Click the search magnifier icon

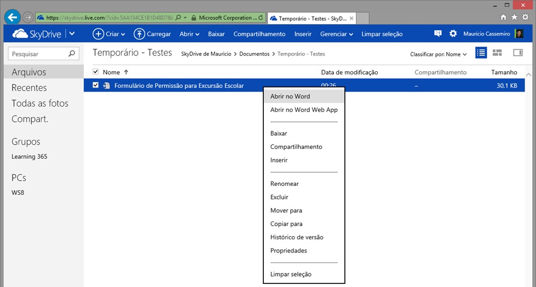[x=72, y=53]
